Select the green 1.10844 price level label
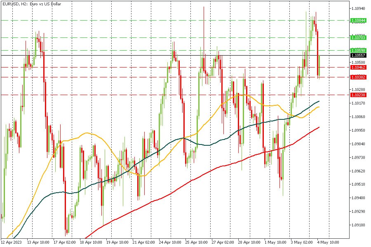This screenshot has width=371, height=247. (358, 21)
